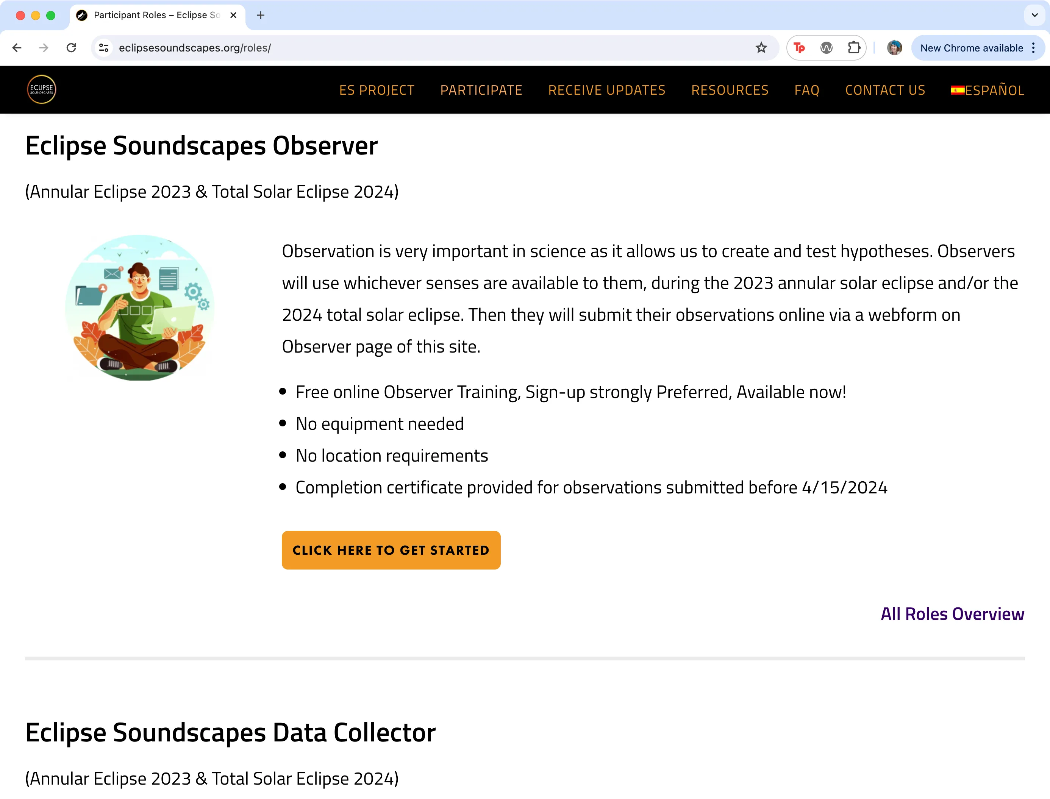Click the Eclipse Soundscapes logo
The width and height of the screenshot is (1050, 799).
click(41, 89)
